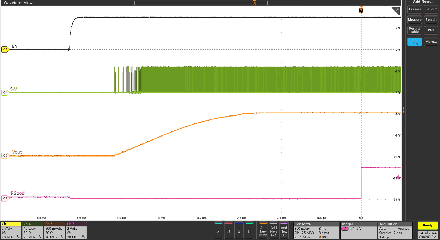Activate the draw-a-box zoom tool
The height and width of the screenshot is (240, 440).
[414, 42]
